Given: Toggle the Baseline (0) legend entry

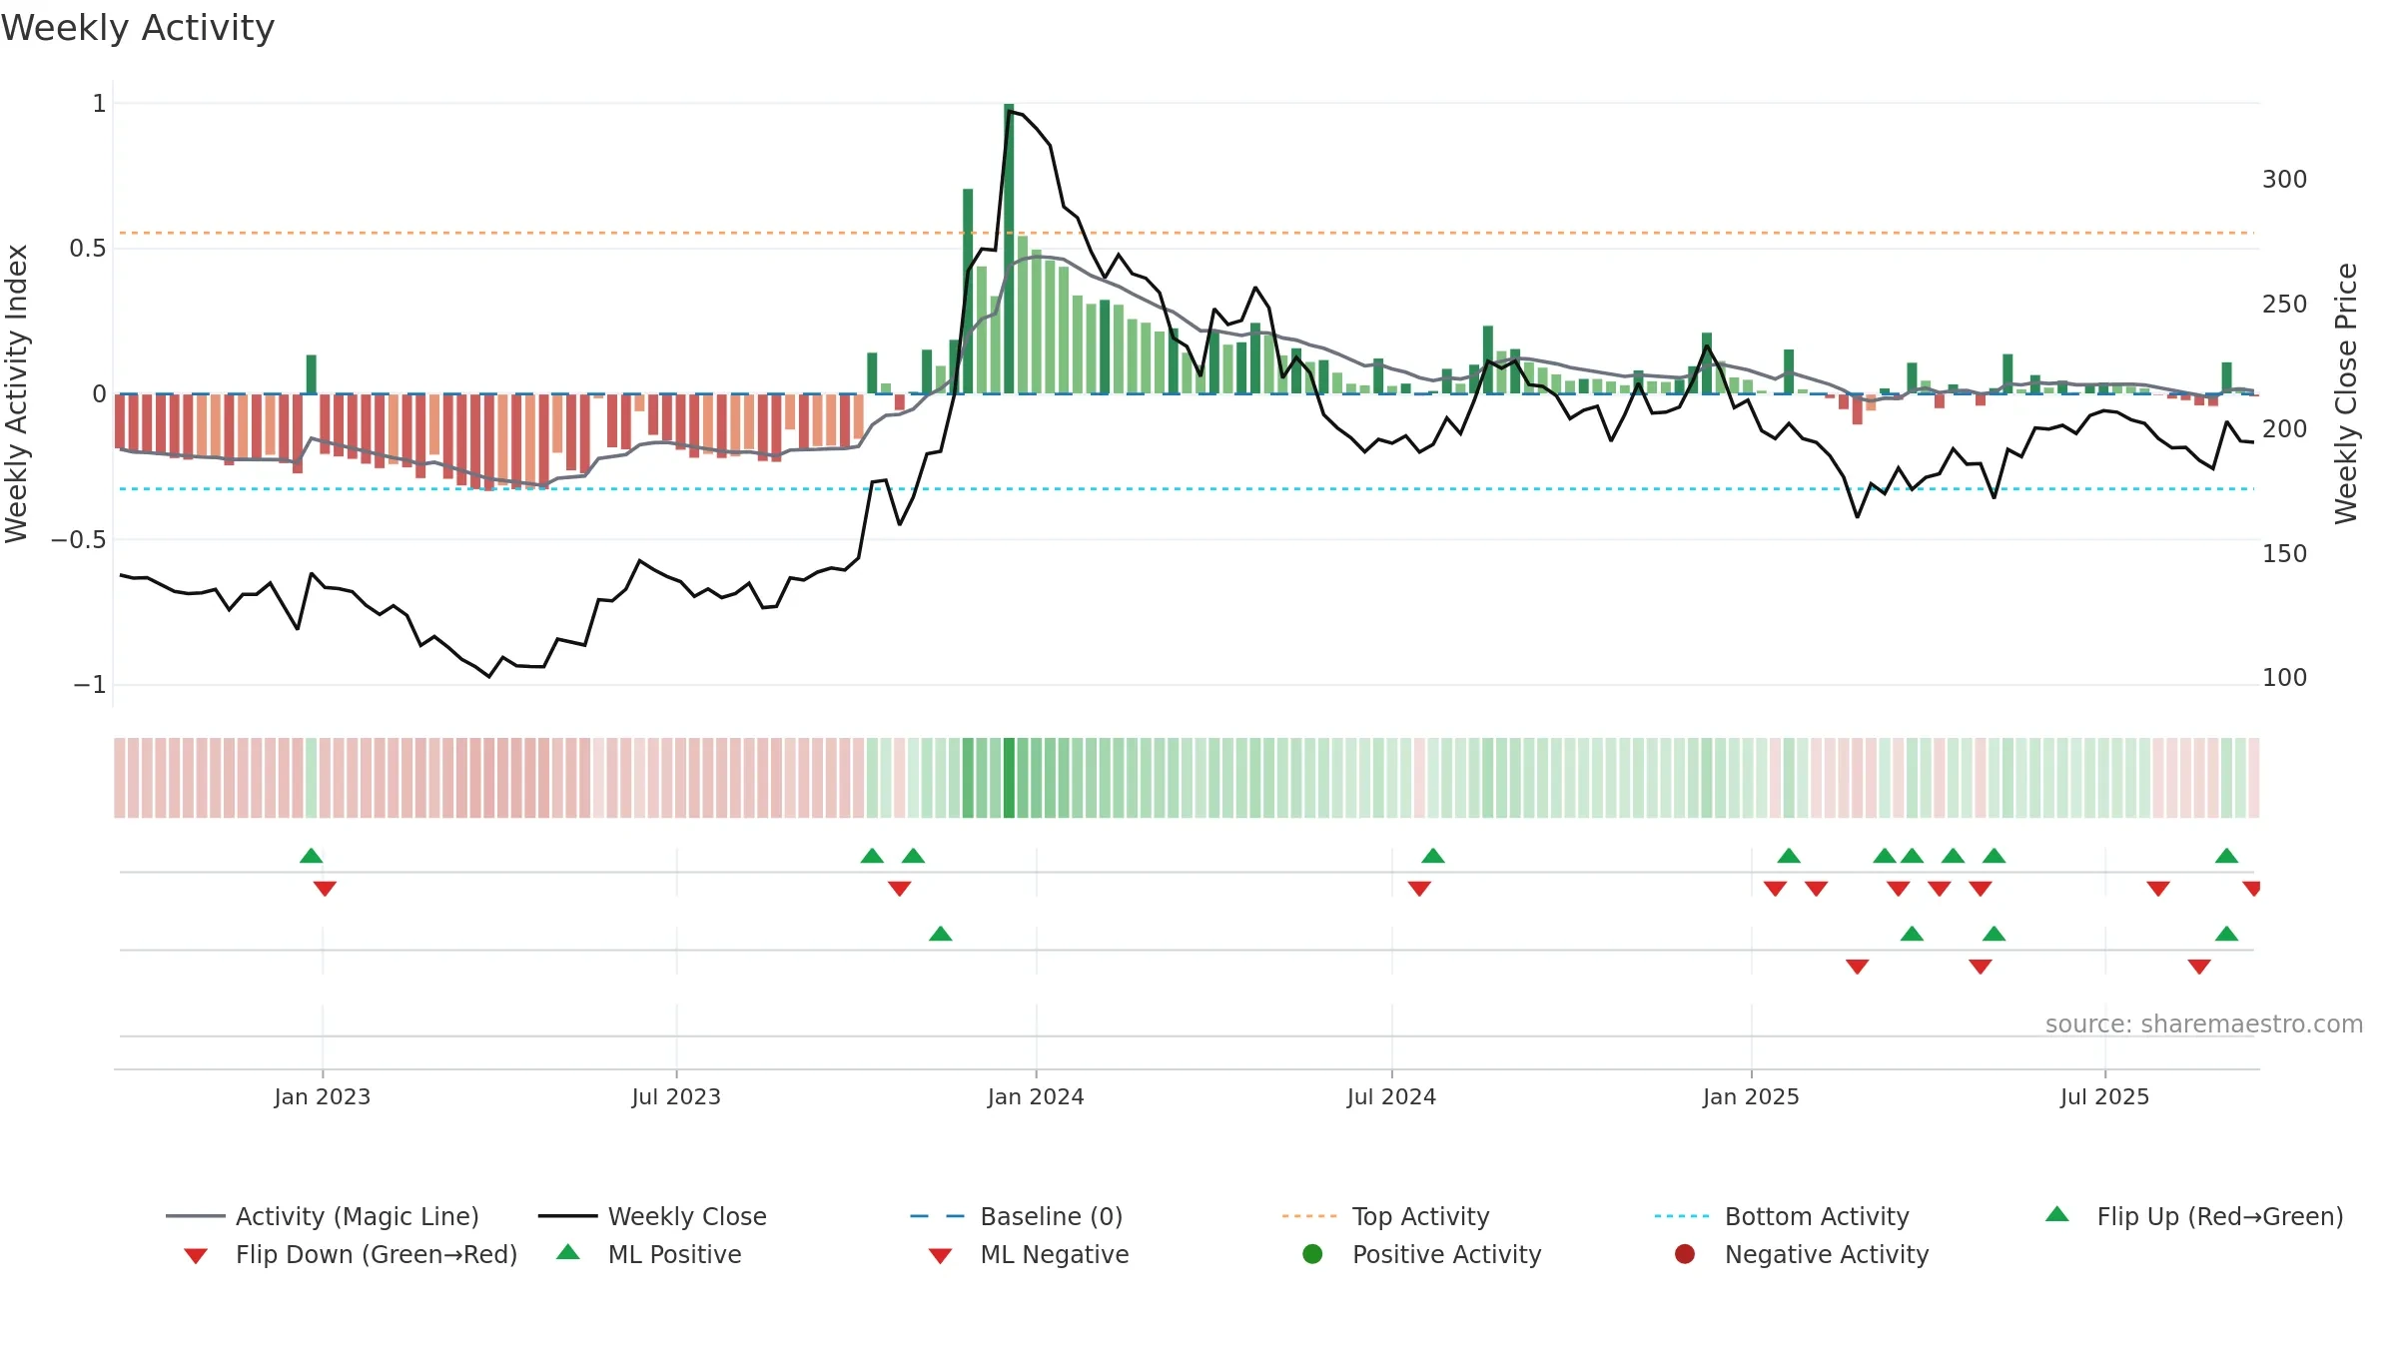Looking at the screenshot, I should click(1017, 1216).
